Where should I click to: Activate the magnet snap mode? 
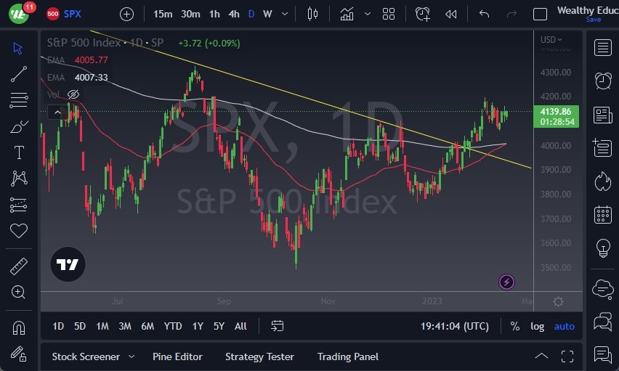[19, 327]
